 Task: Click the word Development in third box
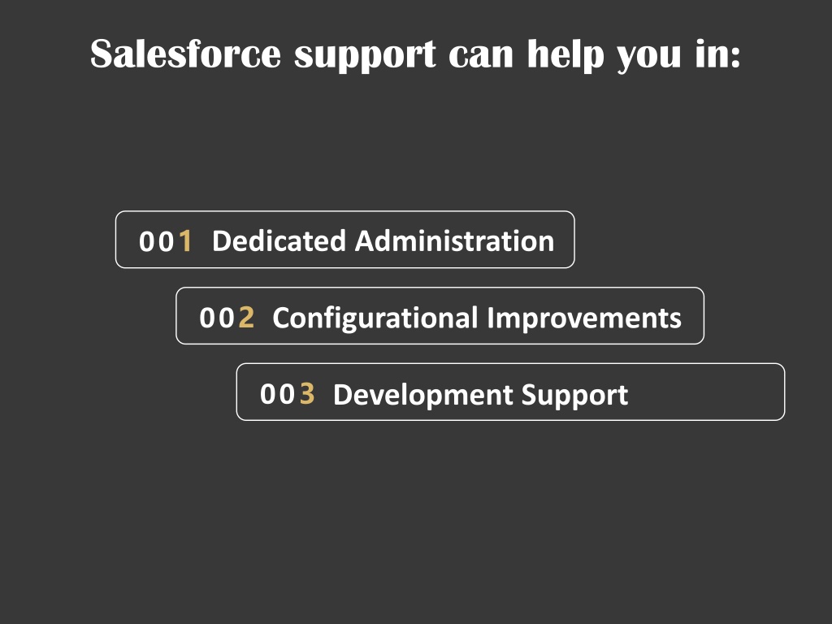[423, 396]
